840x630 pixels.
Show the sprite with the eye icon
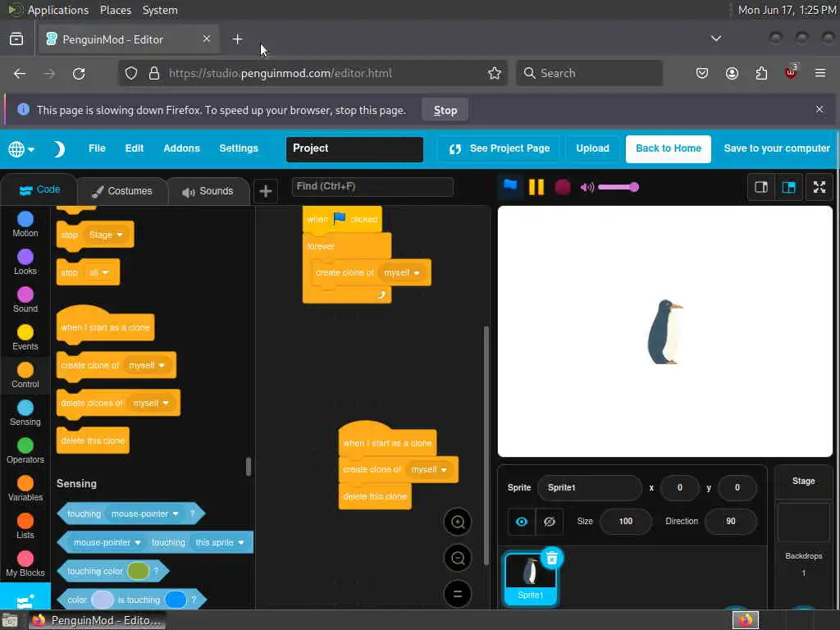coord(521,521)
